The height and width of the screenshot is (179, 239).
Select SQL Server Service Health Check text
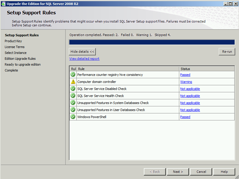100,96
